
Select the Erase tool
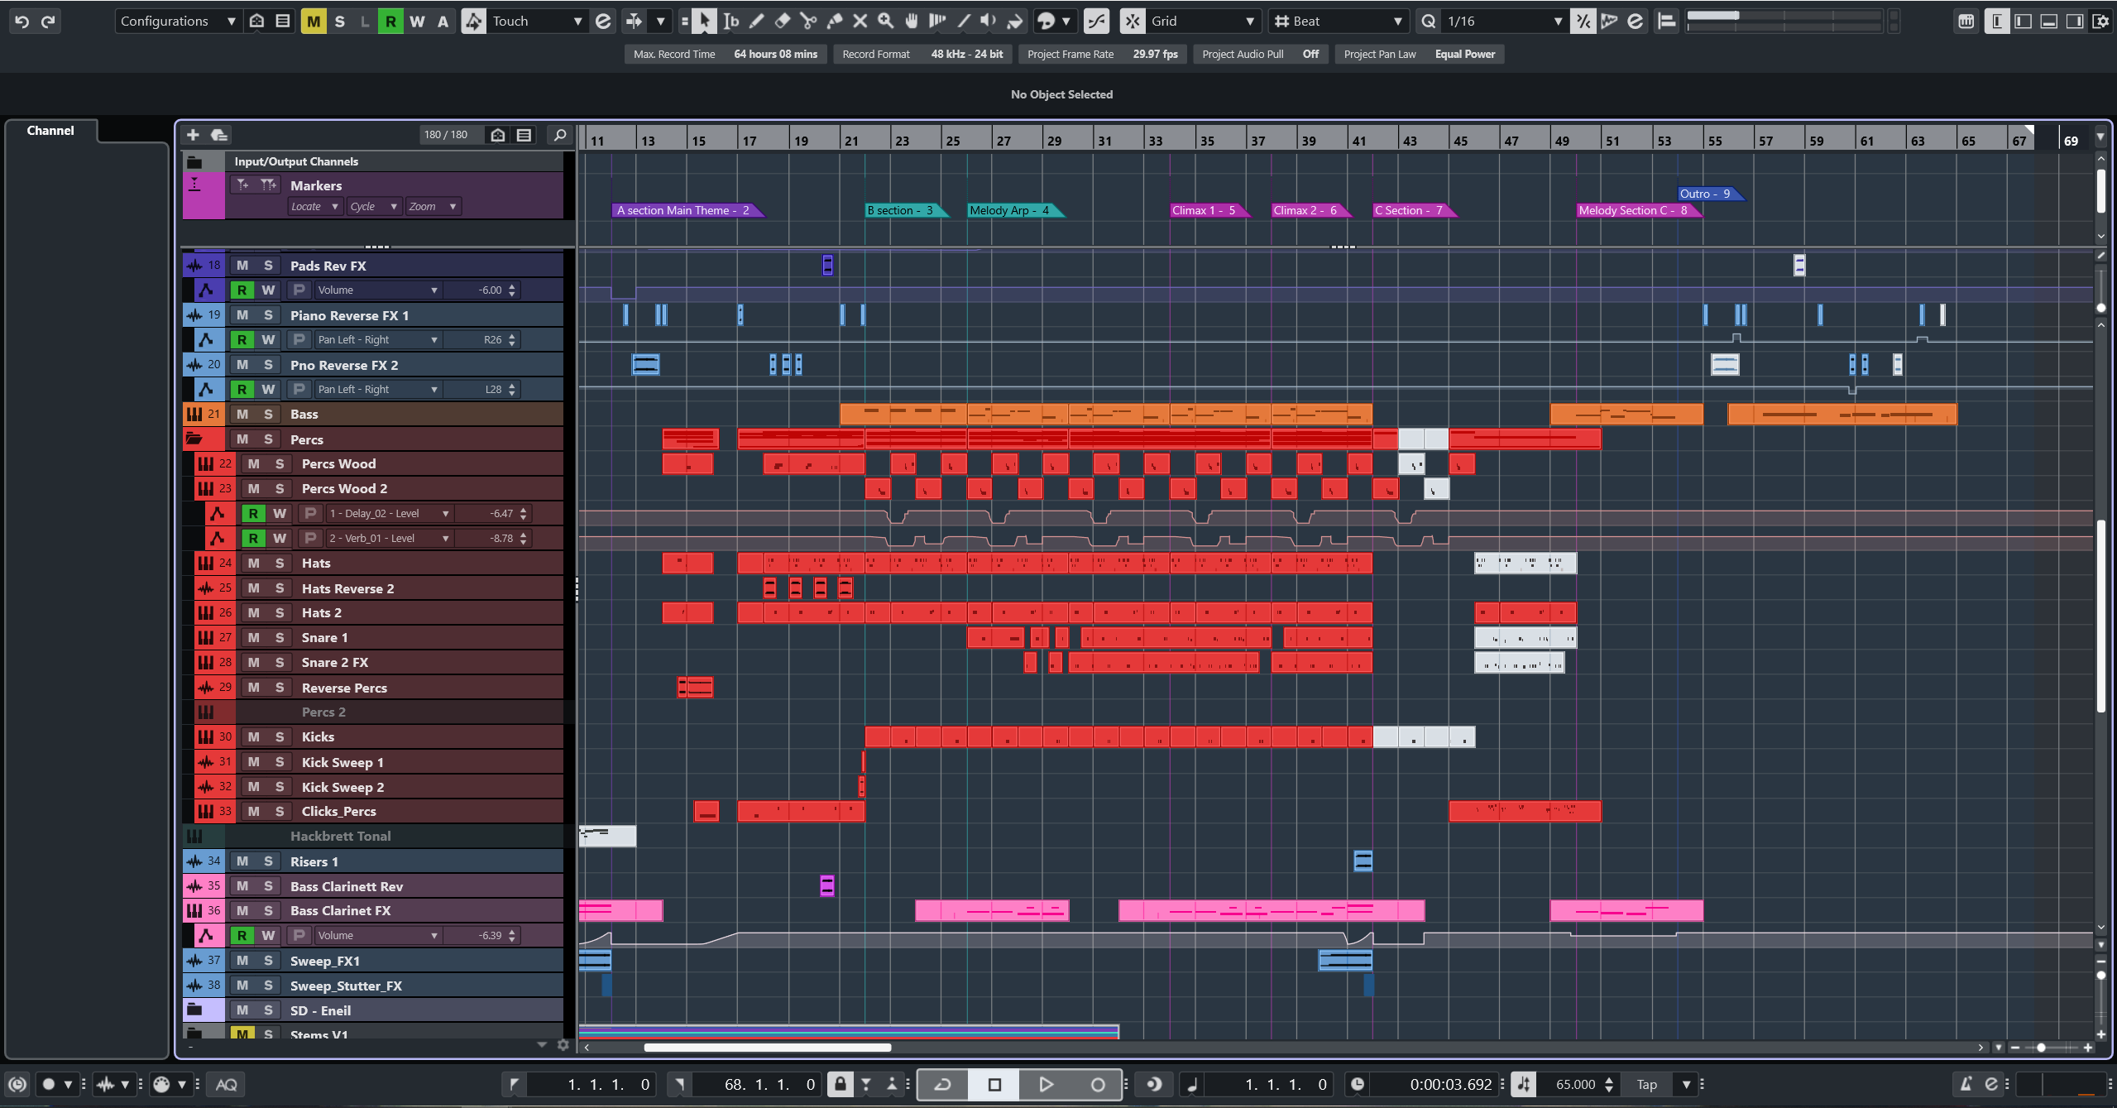(783, 22)
